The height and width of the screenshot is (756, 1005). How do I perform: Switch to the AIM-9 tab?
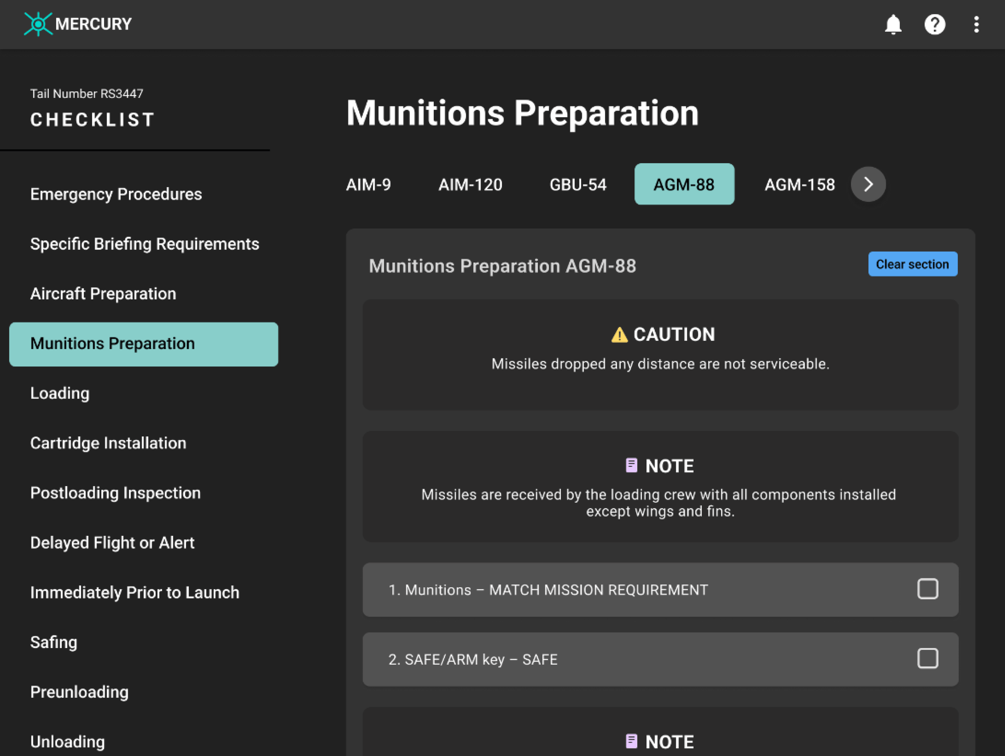point(368,185)
